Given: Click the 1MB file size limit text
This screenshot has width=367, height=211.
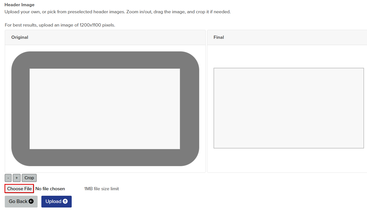Looking at the screenshot, I should [101, 188].
